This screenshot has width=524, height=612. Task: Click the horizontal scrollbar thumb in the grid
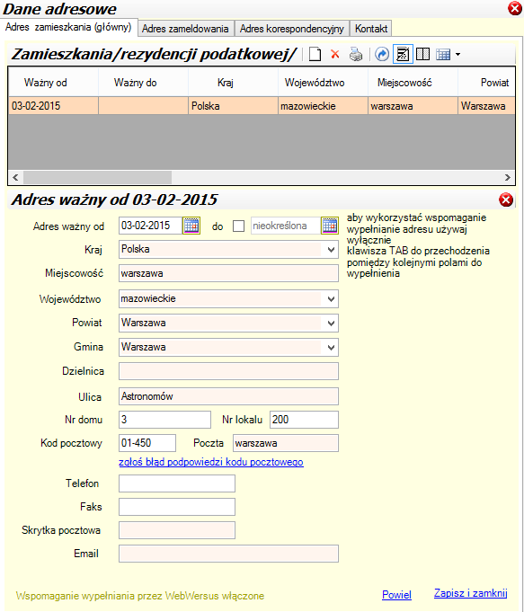click(x=97, y=177)
